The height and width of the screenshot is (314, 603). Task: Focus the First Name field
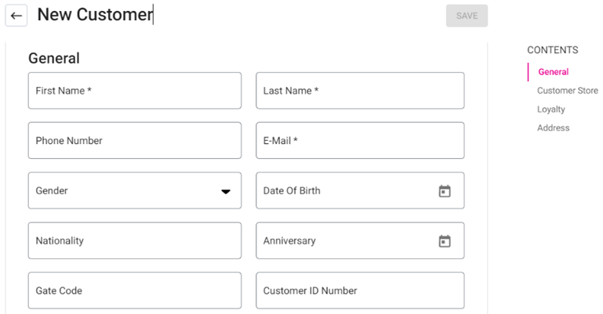click(134, 91)
